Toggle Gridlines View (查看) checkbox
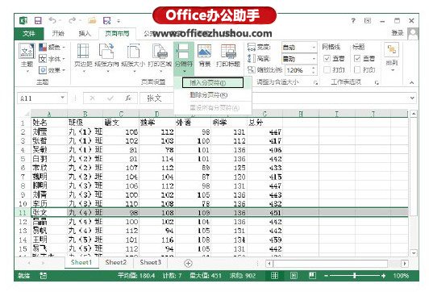Viewport: 429px width, 292px height. (x=327, y=58)
